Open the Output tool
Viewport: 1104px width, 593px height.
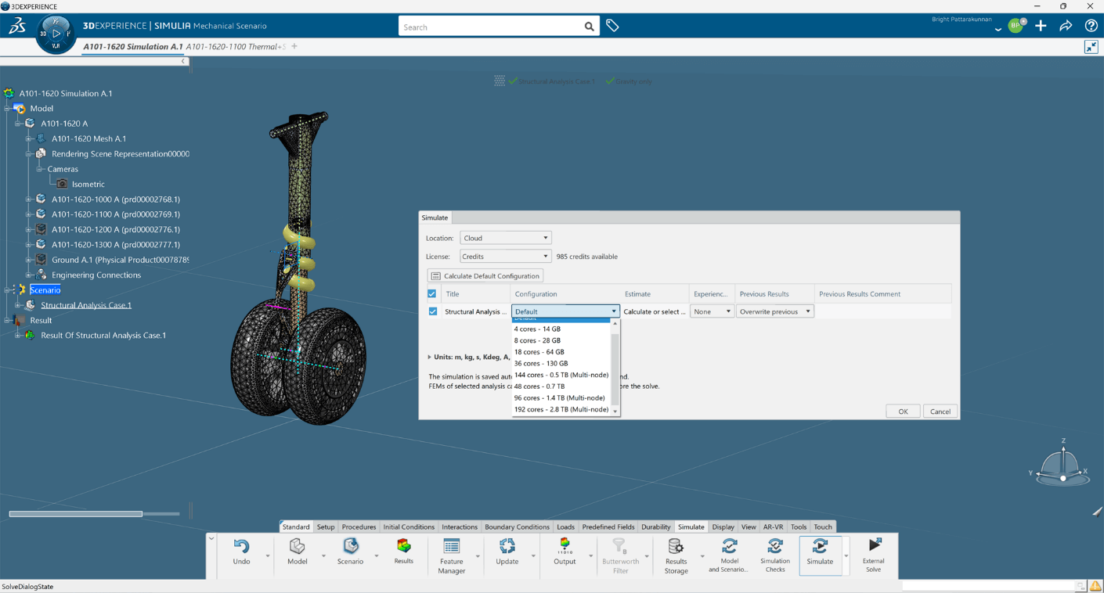[565, 546]
